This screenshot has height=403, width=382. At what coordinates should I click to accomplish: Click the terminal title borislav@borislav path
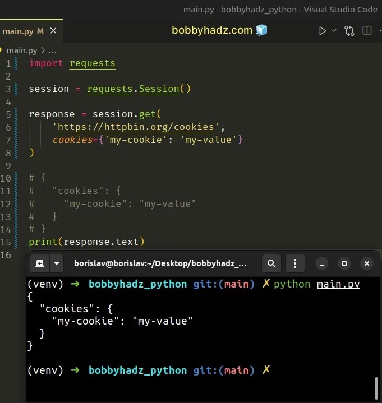[160, 263]
